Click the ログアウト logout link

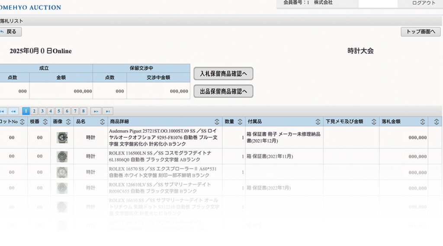click(x=424, y=3)
